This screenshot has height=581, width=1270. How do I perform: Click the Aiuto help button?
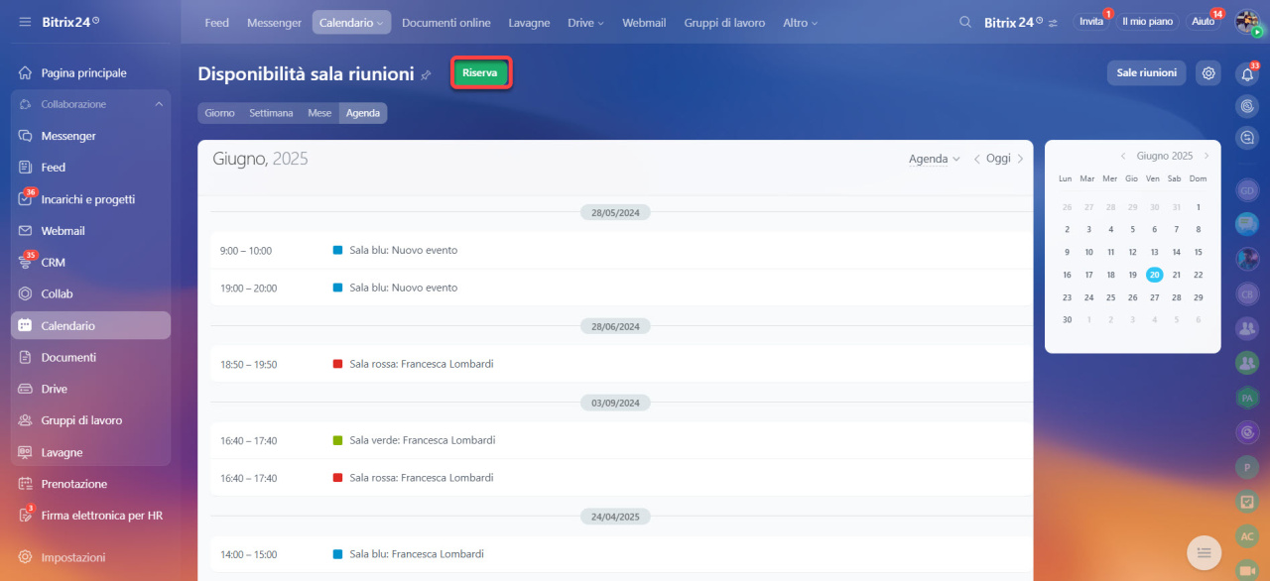click(1203, 21)
